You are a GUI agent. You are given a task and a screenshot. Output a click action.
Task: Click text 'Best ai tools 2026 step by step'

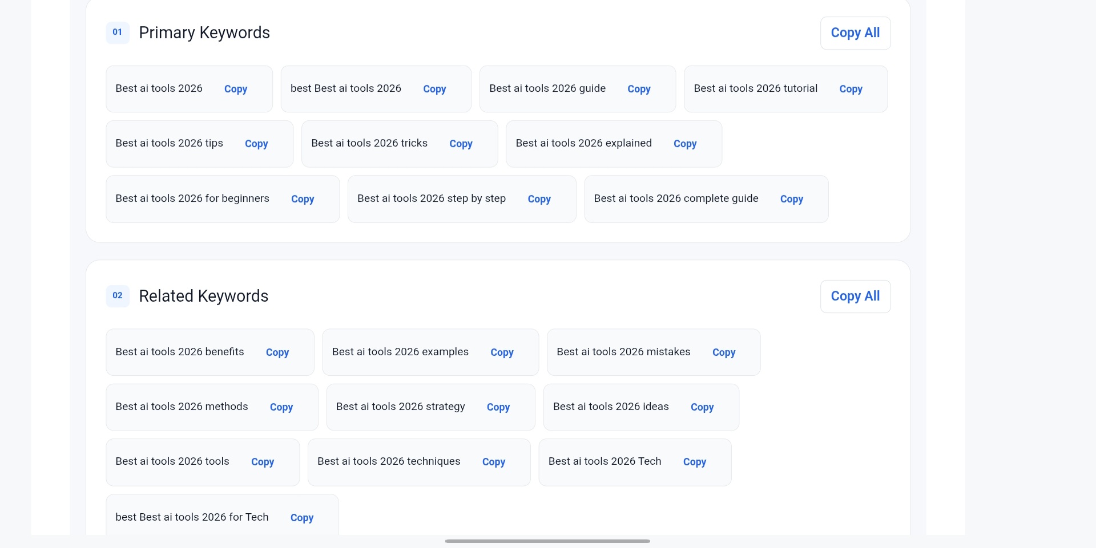pos(432,198)
